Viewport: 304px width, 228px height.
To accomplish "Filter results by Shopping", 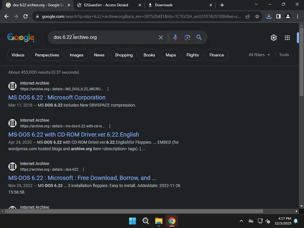I will pos(124,55).
